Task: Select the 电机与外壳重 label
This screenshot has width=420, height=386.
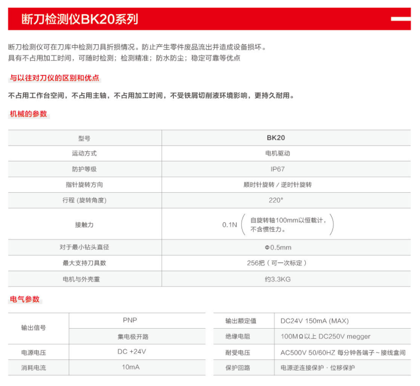Action: 81,279
